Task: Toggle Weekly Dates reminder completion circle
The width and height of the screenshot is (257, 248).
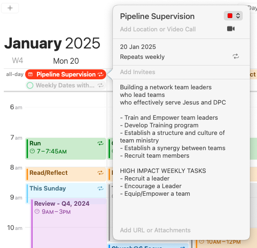Action: coord(30,86)
